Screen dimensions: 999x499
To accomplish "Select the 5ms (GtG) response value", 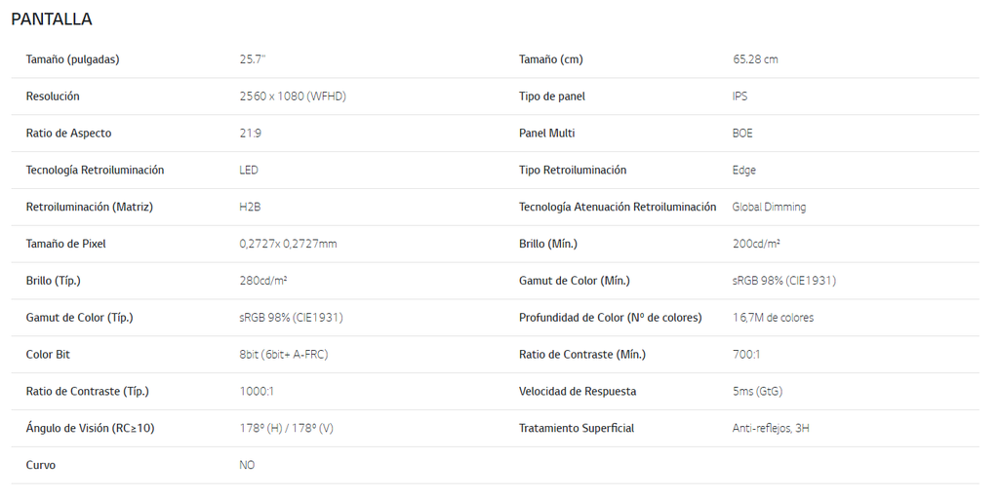I will (757, 392).
